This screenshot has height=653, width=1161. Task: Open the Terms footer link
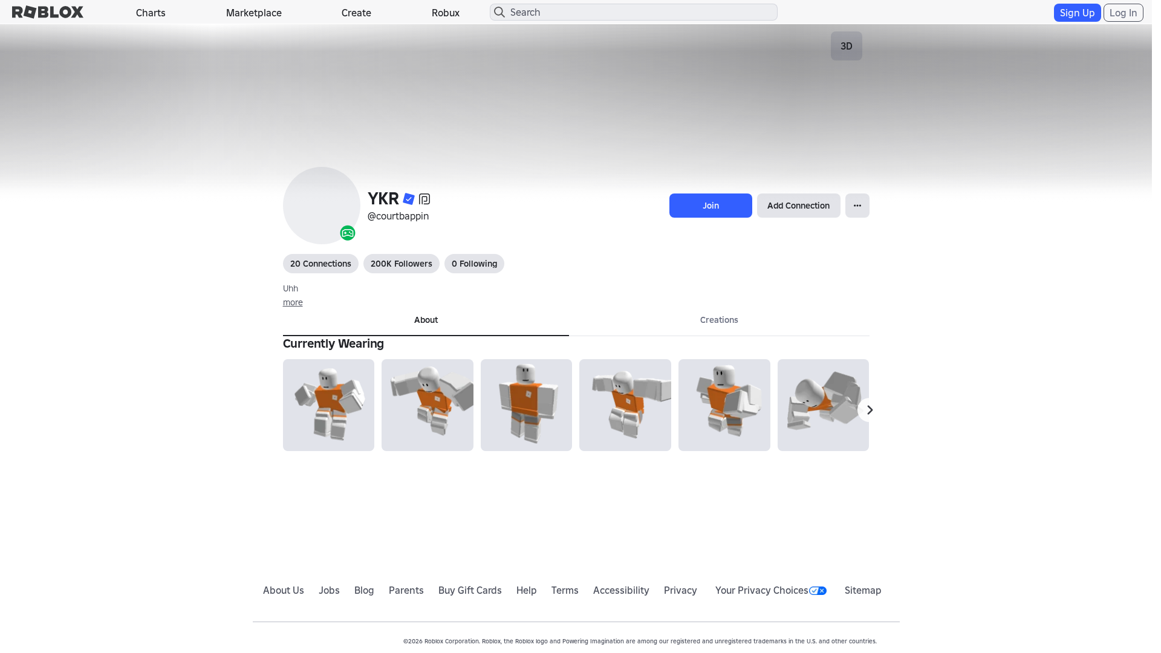565,591
